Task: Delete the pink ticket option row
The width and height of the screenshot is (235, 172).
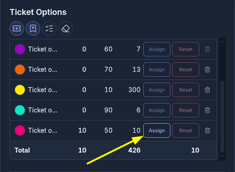Action: coord(207,130)
